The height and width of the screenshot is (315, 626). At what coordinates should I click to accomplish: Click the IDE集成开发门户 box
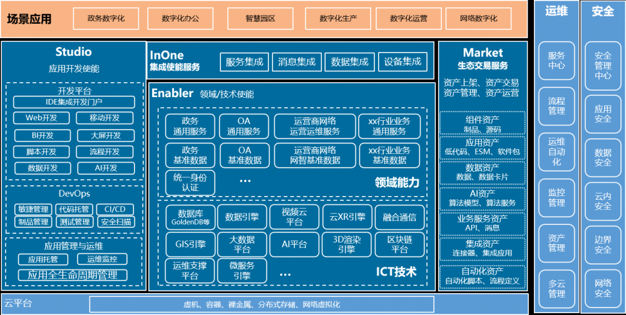[x=73, y=102]
